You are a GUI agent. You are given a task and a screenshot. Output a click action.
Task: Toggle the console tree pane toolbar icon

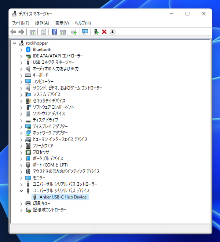(33, 32)
